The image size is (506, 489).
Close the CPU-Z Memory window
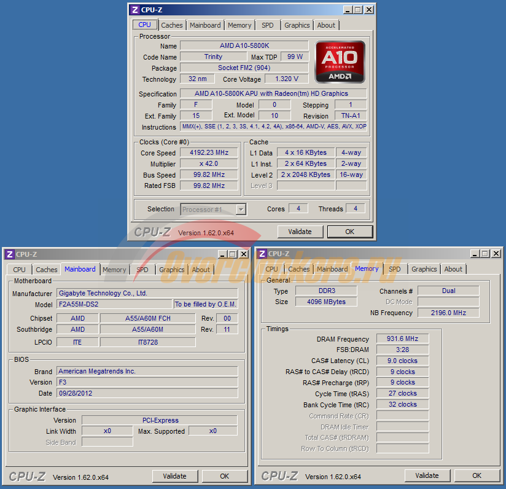click(x=495, y=253)
